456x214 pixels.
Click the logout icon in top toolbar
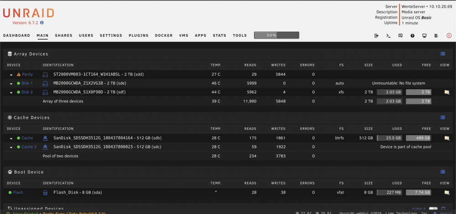click(x=377, y=36)
